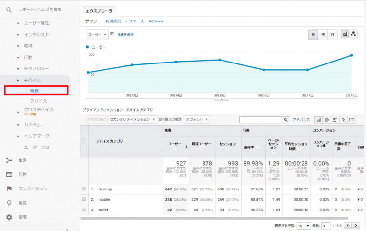The height and width of the screenshot is (231, 366).
Task: Select the pie chart view icon
Action: (326, 119)
